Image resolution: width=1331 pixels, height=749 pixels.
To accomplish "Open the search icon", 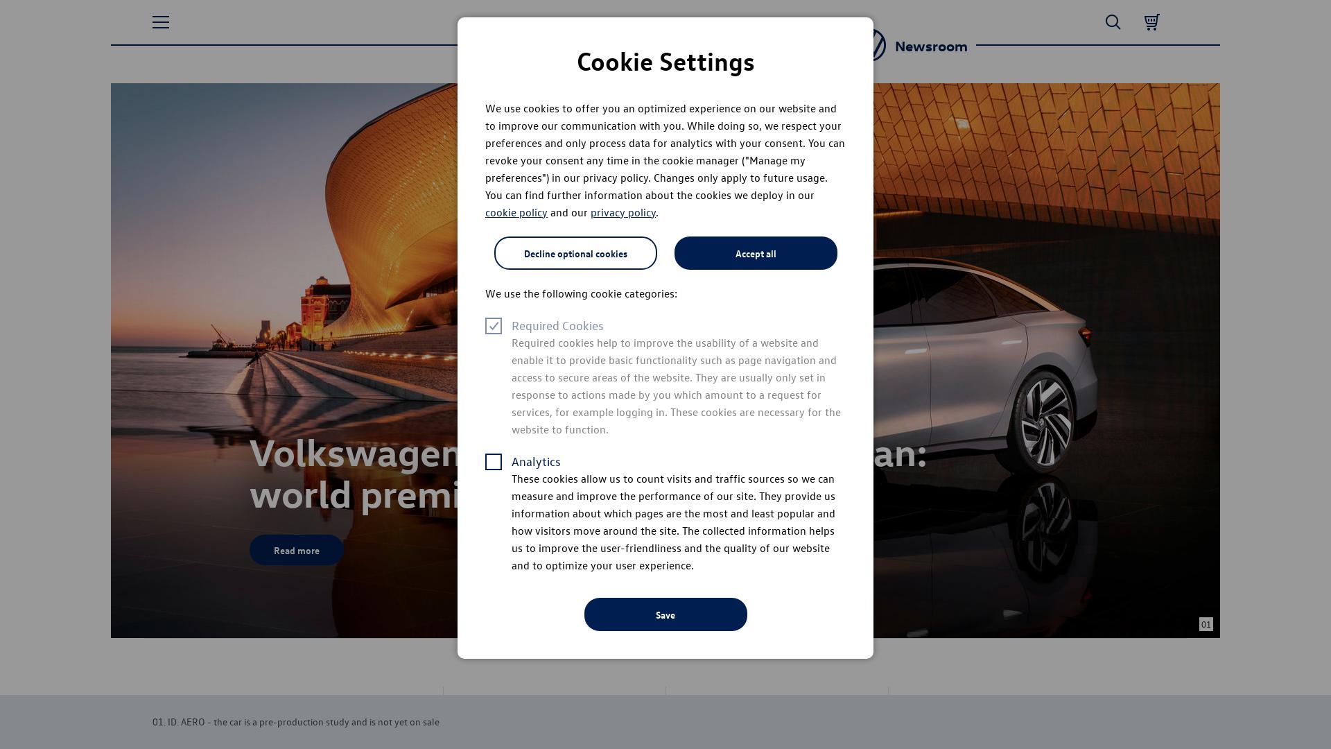I will 1113,22.
